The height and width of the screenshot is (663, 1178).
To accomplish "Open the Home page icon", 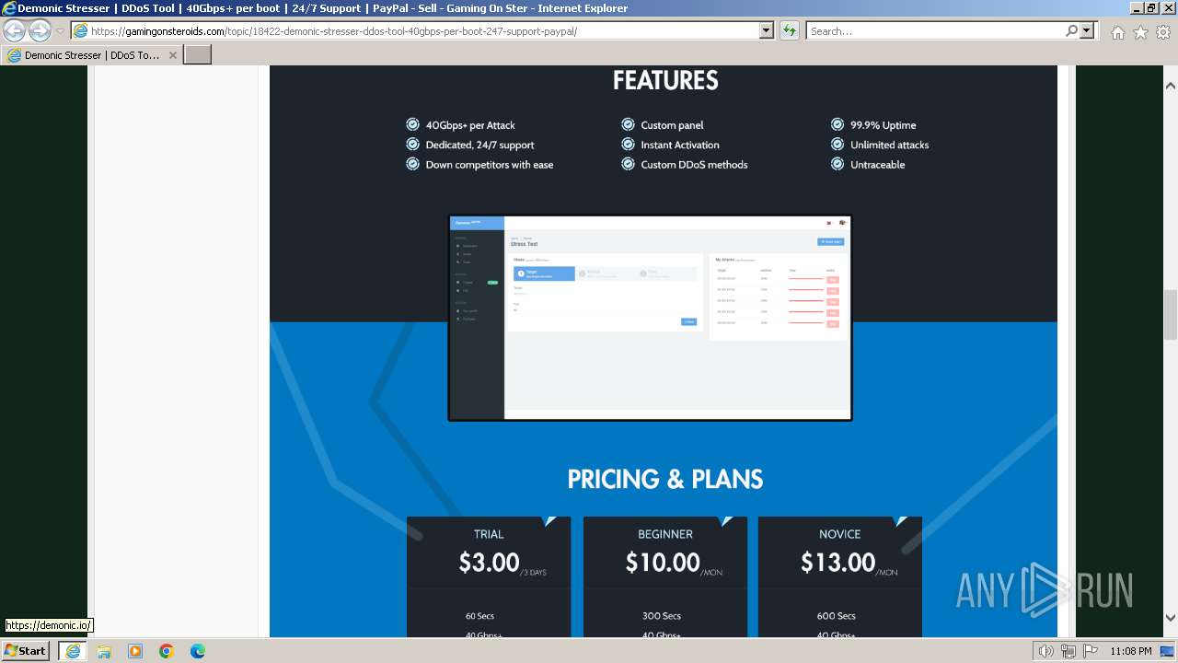I will pos(1117,32).
